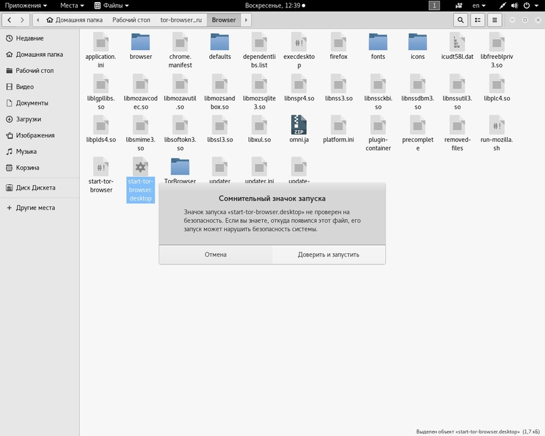This screenshot has width=545, height=436.
Task: Open 'Рабочий стол' in the sidebar
Action: coord(40,70)
